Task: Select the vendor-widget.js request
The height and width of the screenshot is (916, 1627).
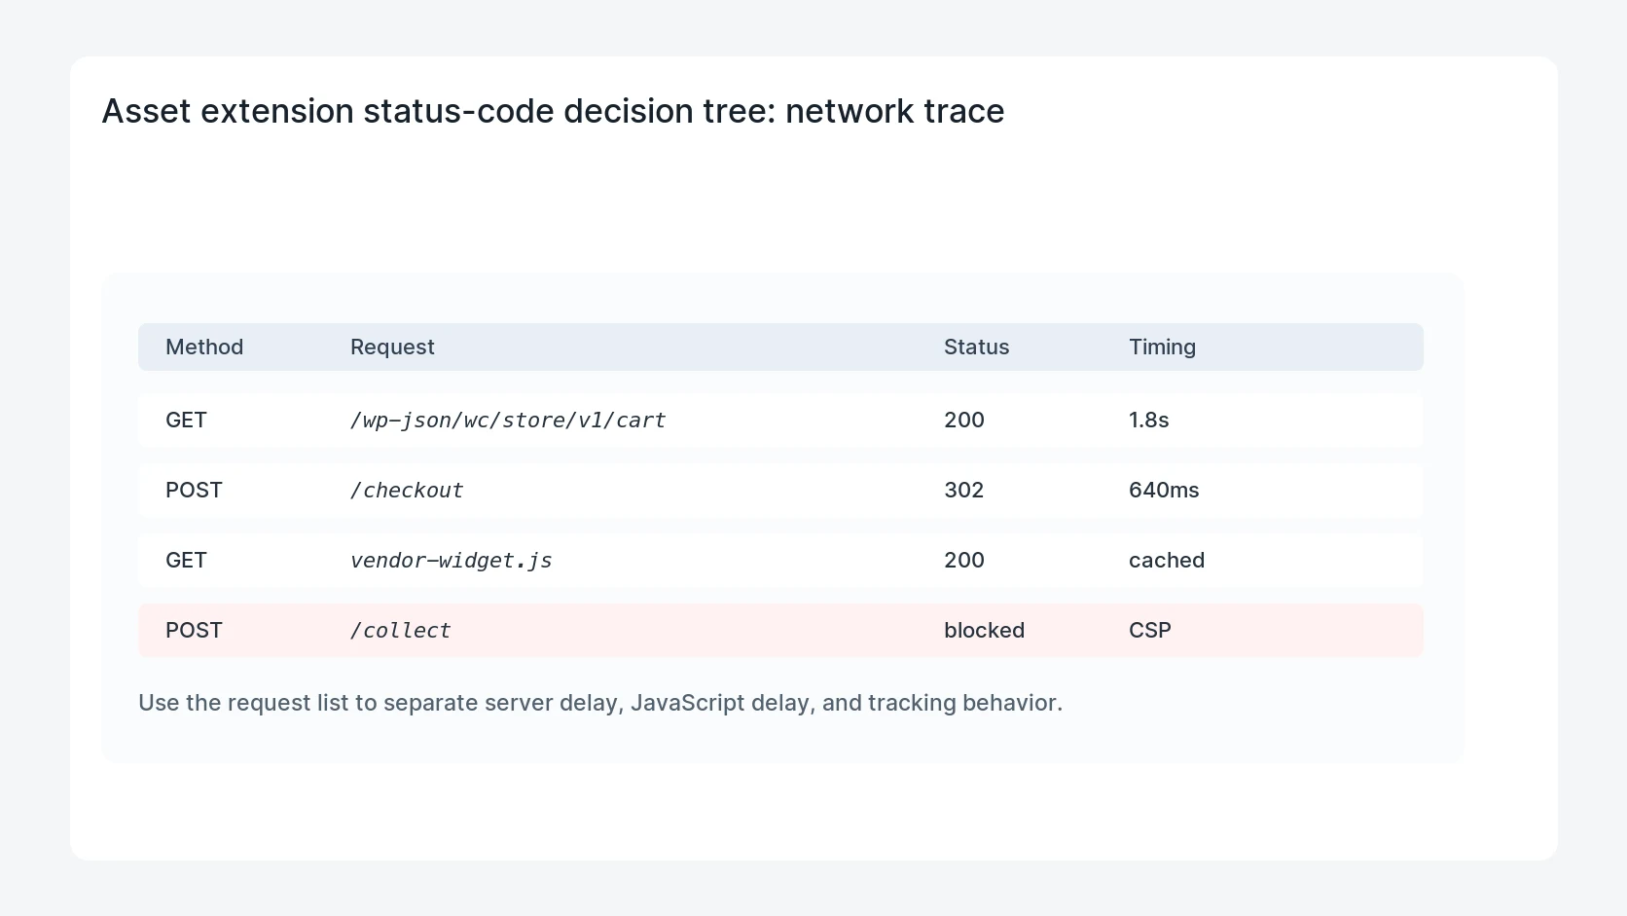Action: coord(452,561)
